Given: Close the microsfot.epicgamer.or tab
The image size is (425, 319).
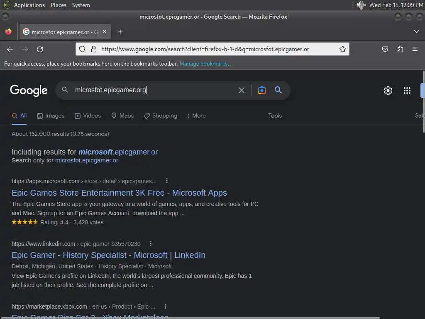Looking at the screenshot, I should click(x=105, y=32).
